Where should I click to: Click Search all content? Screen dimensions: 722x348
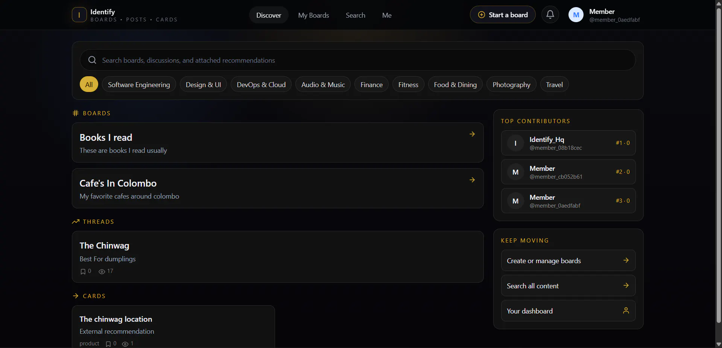[568, 285]
